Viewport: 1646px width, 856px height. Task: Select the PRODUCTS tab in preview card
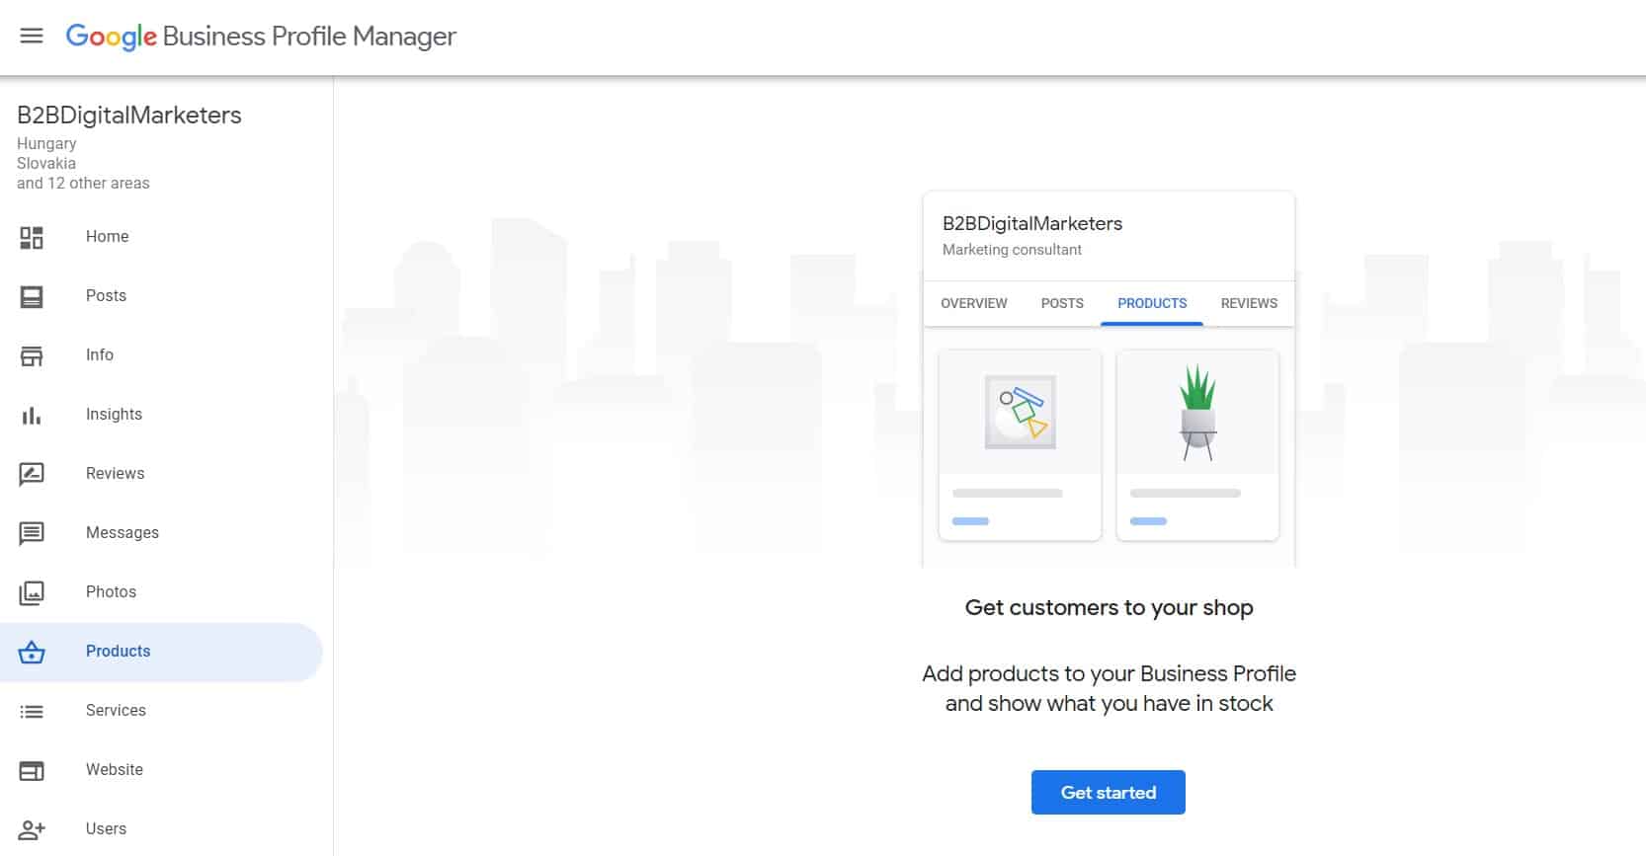tap(1152, 303)
